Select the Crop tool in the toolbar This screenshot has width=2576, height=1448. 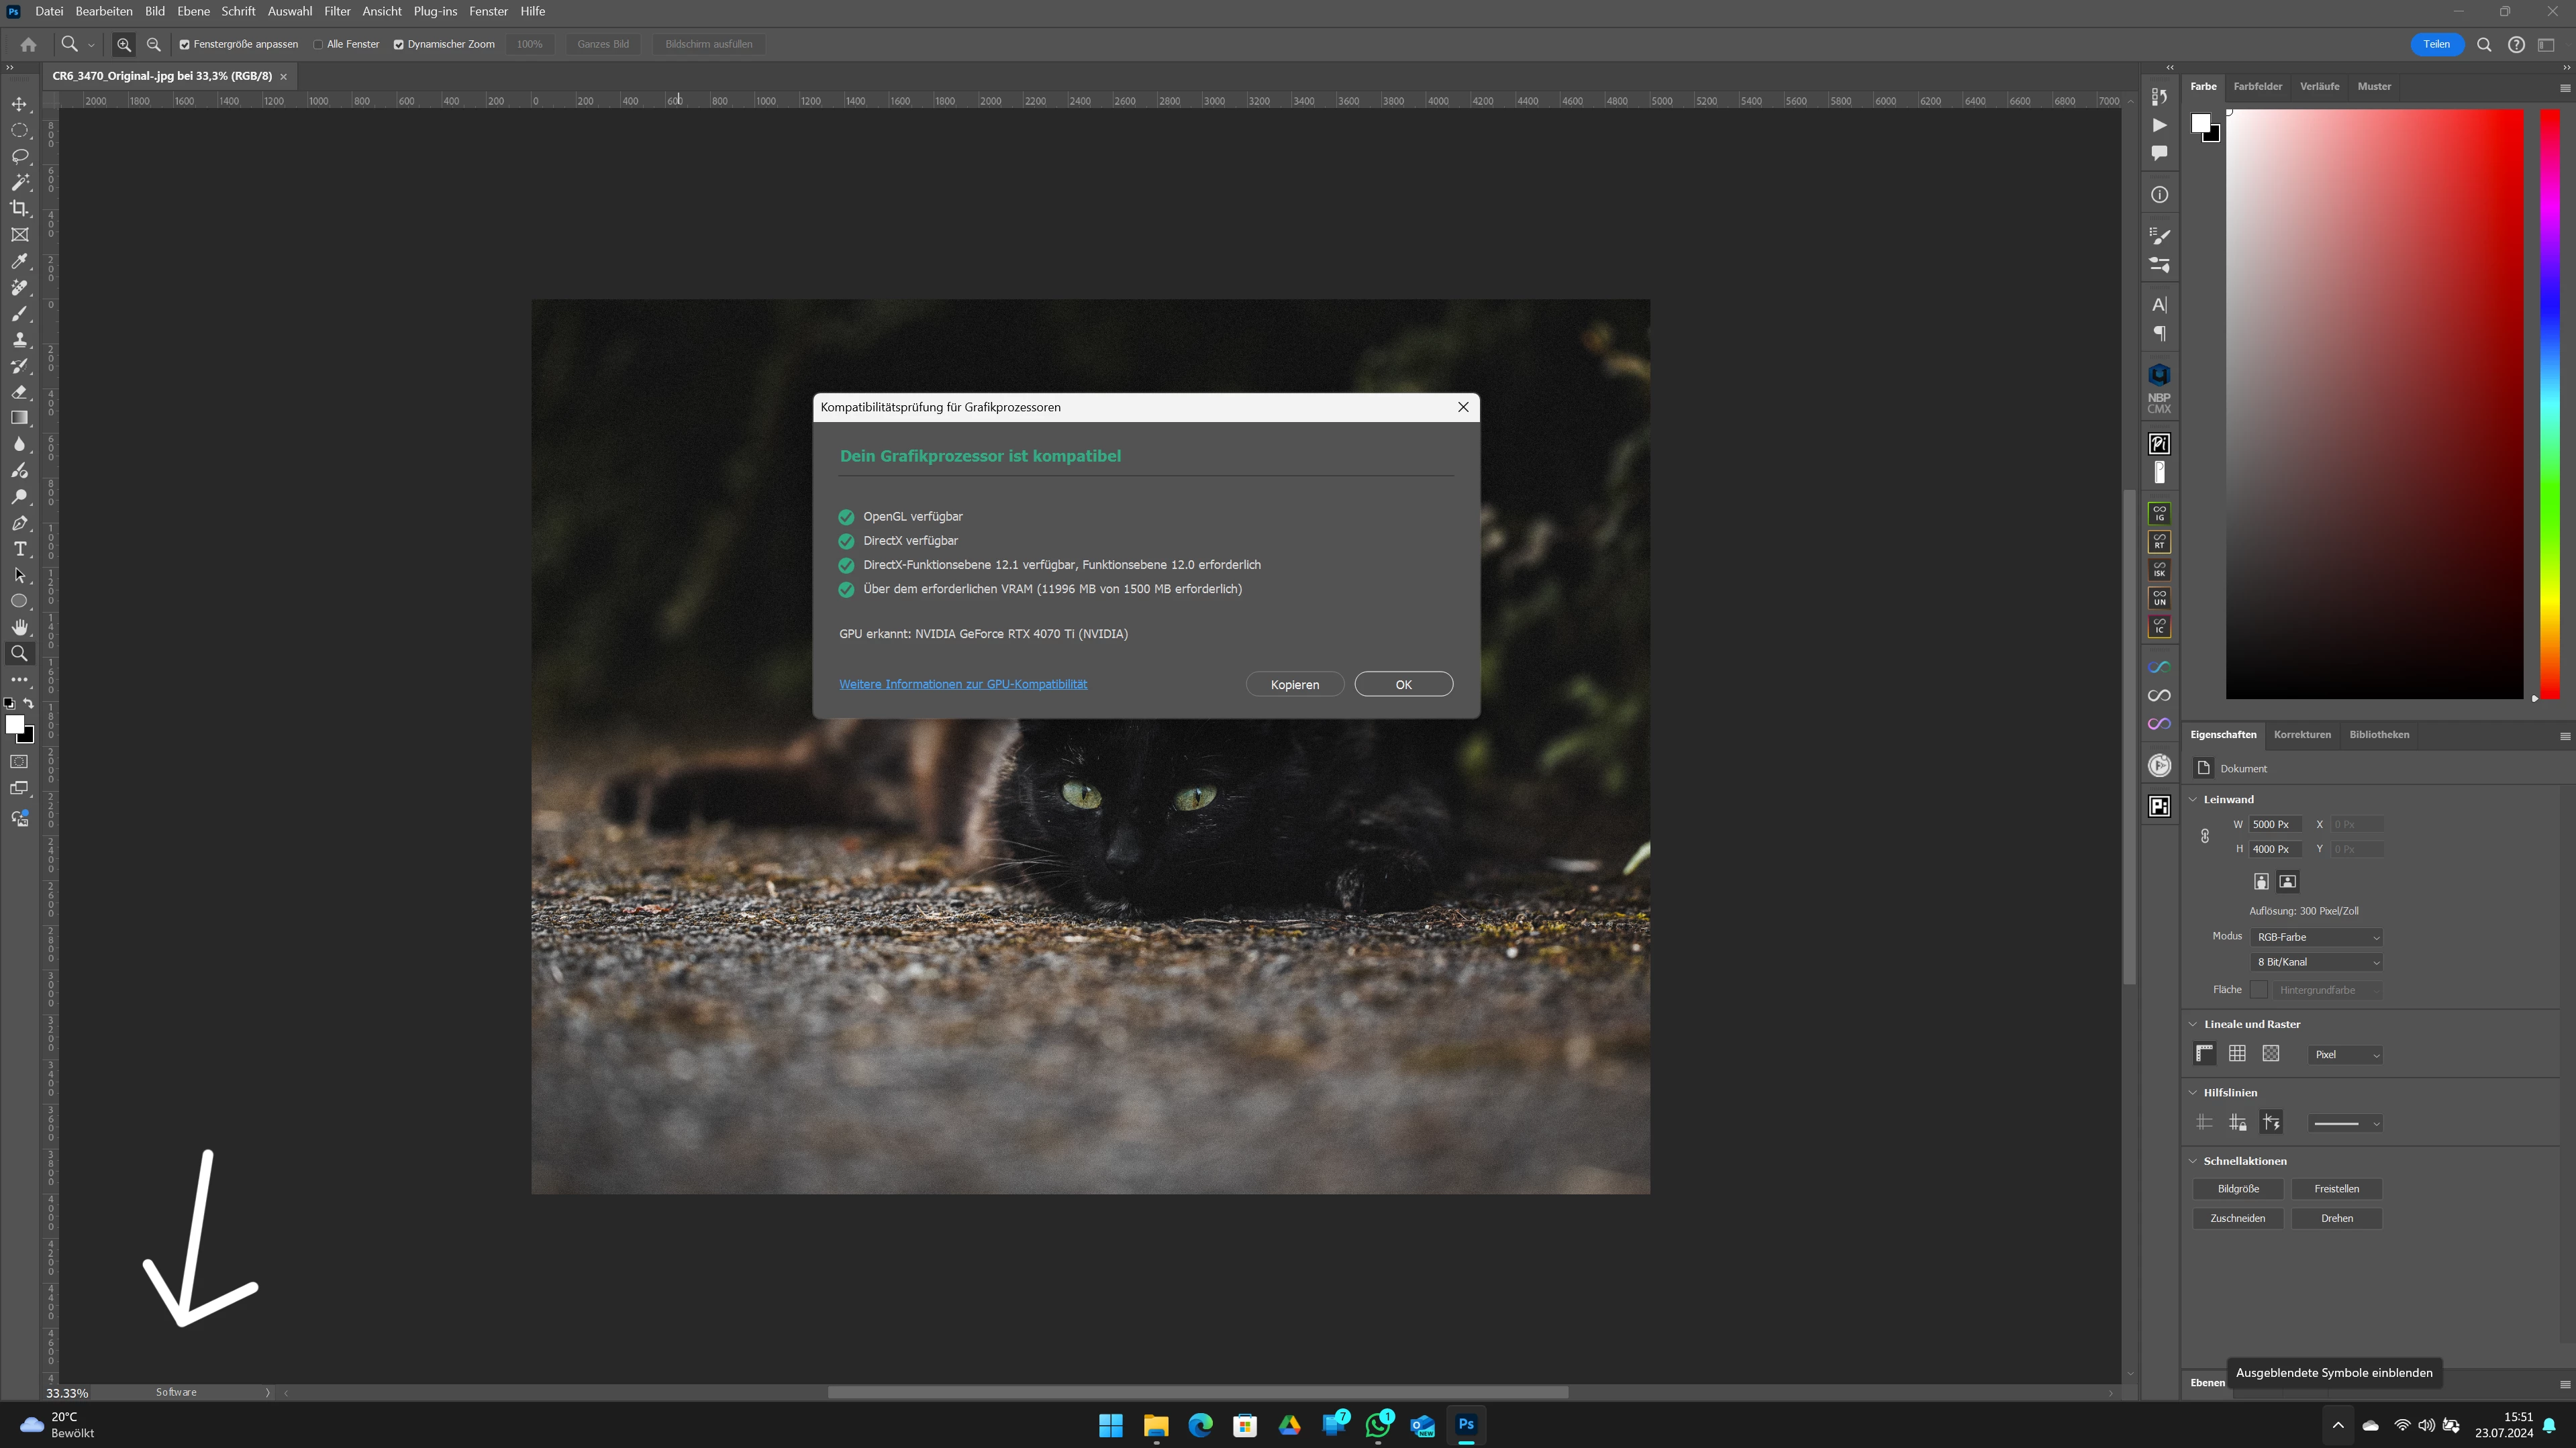click(19, 208)
